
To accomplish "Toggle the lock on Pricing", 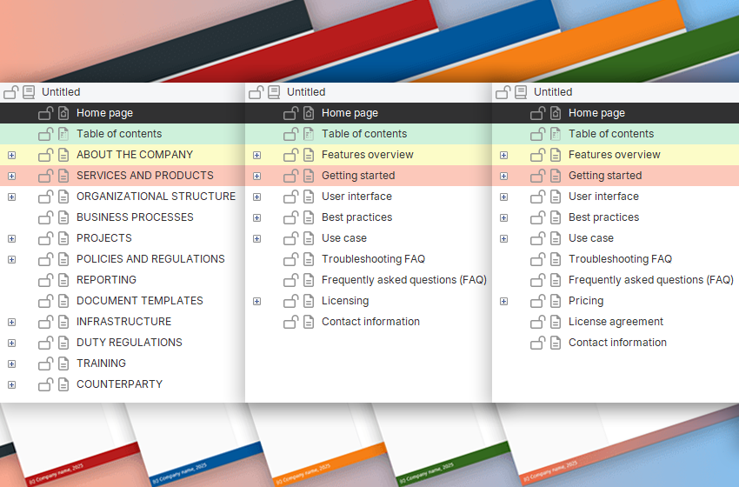I will [x=538, y=301].
